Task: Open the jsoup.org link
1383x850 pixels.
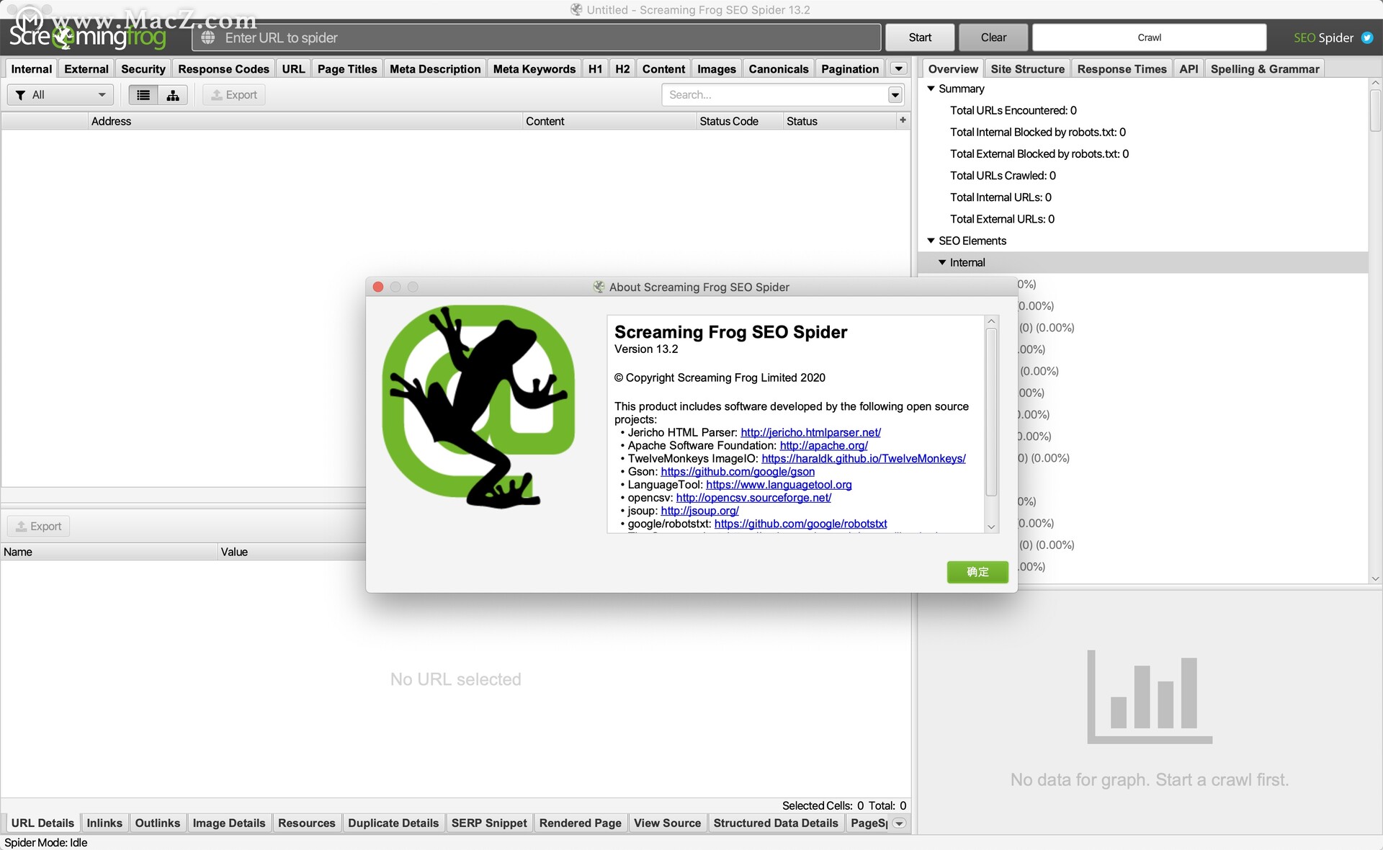Action: point(699,511)
